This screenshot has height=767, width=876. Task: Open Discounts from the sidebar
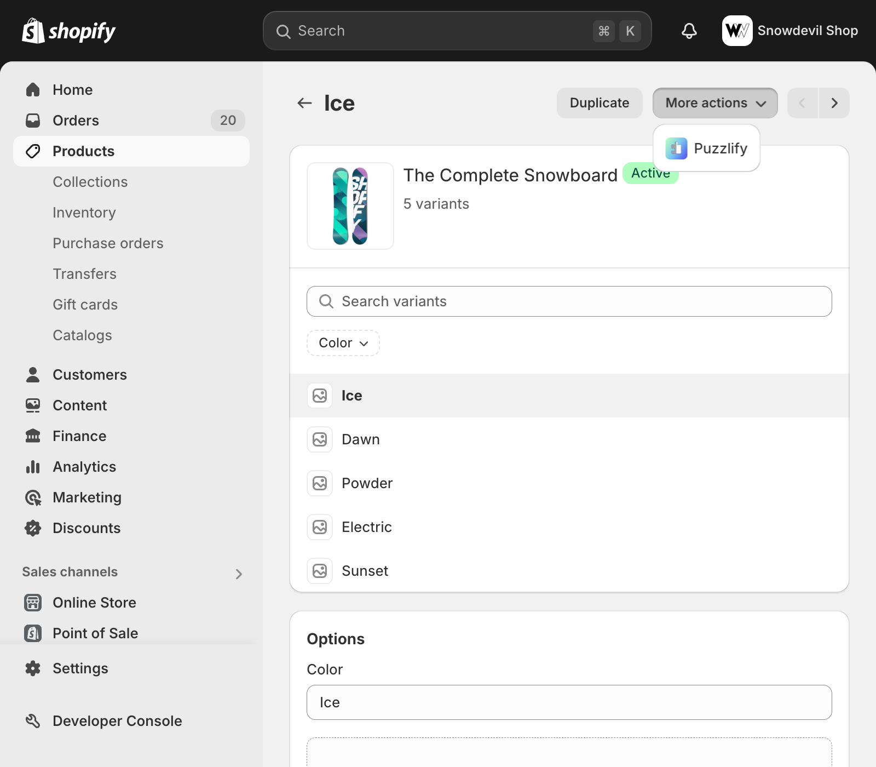pyautogui.click(x=87, y=528)
